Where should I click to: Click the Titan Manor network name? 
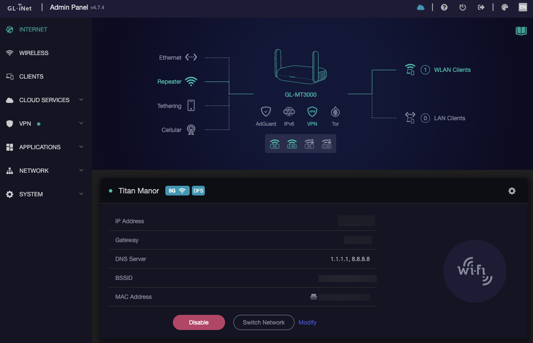point(139,191)
